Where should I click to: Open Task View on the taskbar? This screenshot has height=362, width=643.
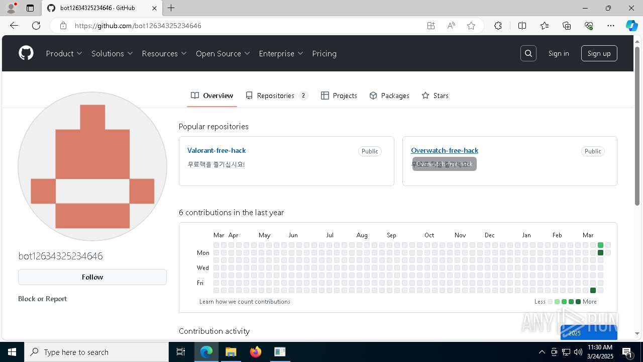[x=181, y=352]
